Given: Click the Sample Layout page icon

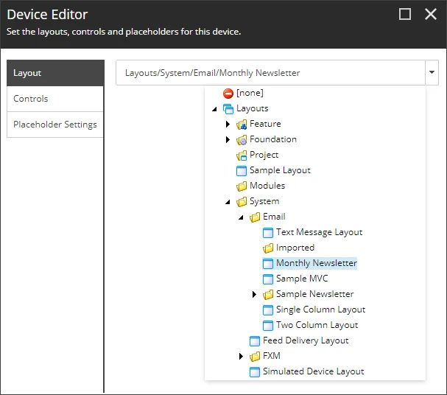Looking at the screenshot, I should [x=242, y=171].
